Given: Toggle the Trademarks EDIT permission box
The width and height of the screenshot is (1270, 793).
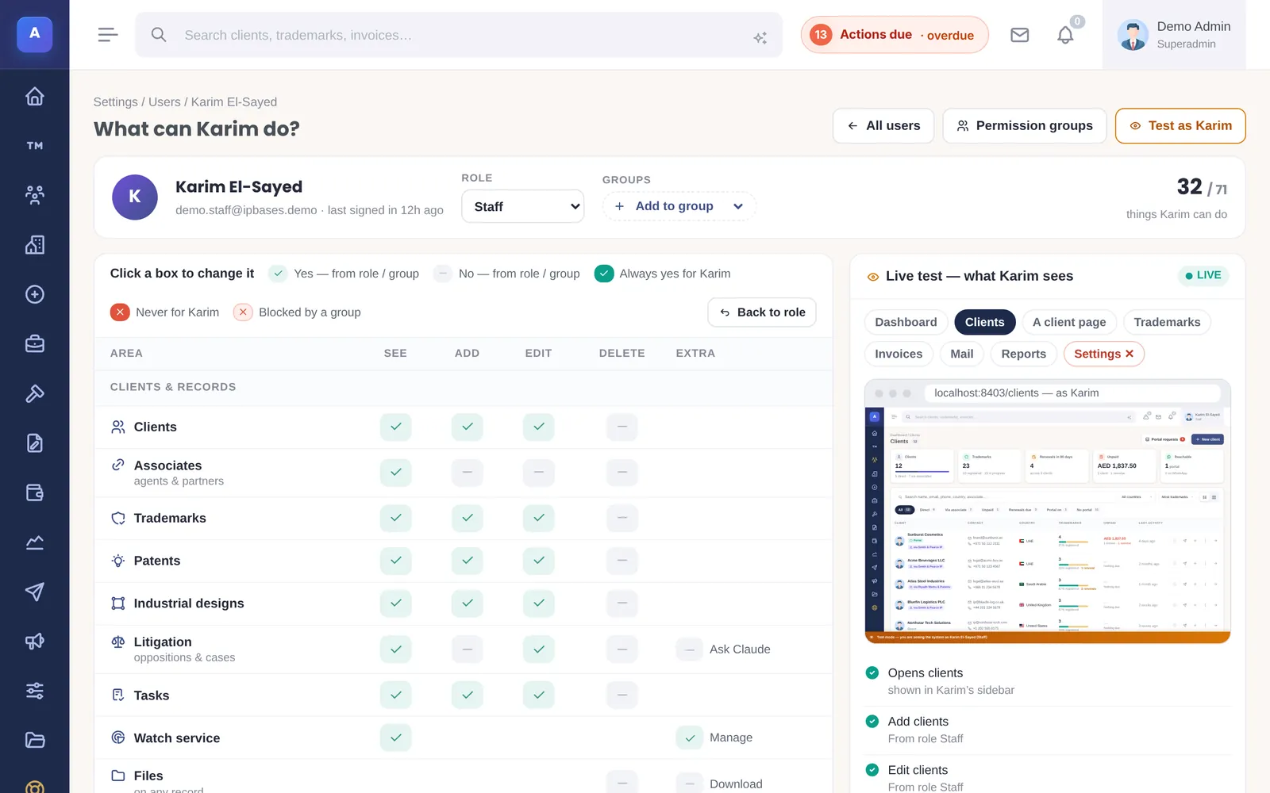Looking at the screenshot, I should click(x=539, y=518).
